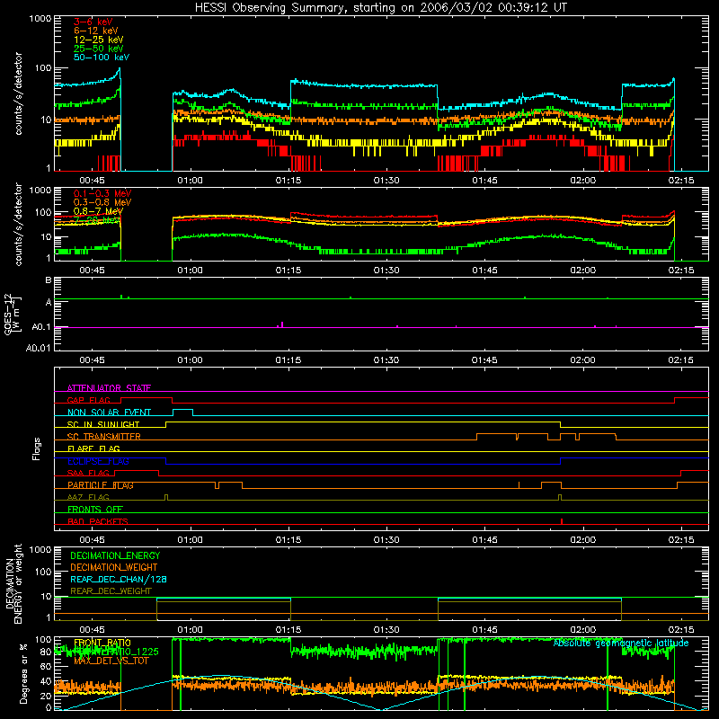
Task: Click the FRONT_RATIO legend label
Action: coord(102,643)
